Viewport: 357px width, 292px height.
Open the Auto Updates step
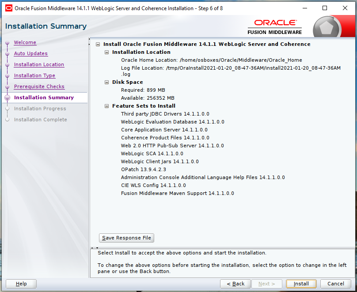click(x=31, y=53)
